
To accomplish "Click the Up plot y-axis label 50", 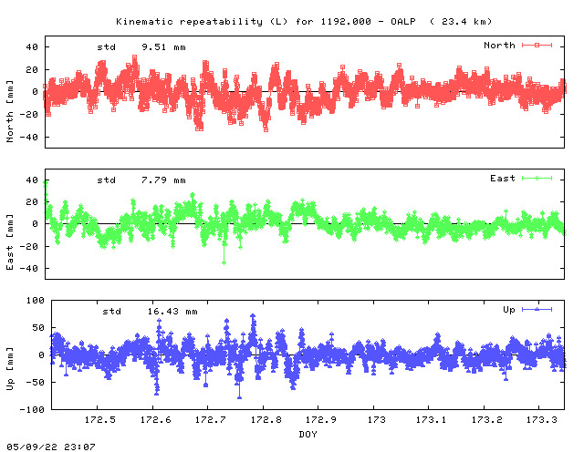I will tap(38, 328).
